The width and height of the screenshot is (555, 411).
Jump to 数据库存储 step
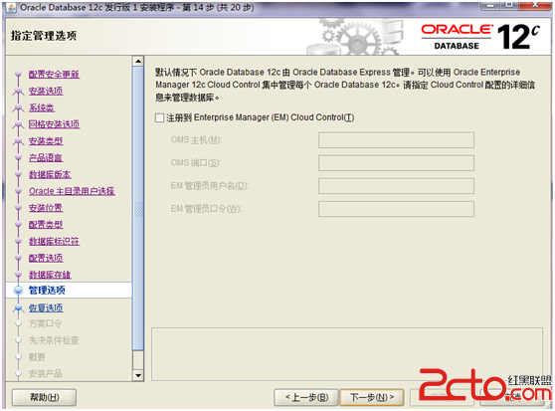coord(50,275)
